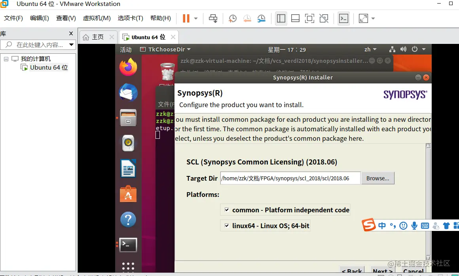
Task: Open the 查看(V) menu
Action: pyautogui.click(x=66, y=18)
